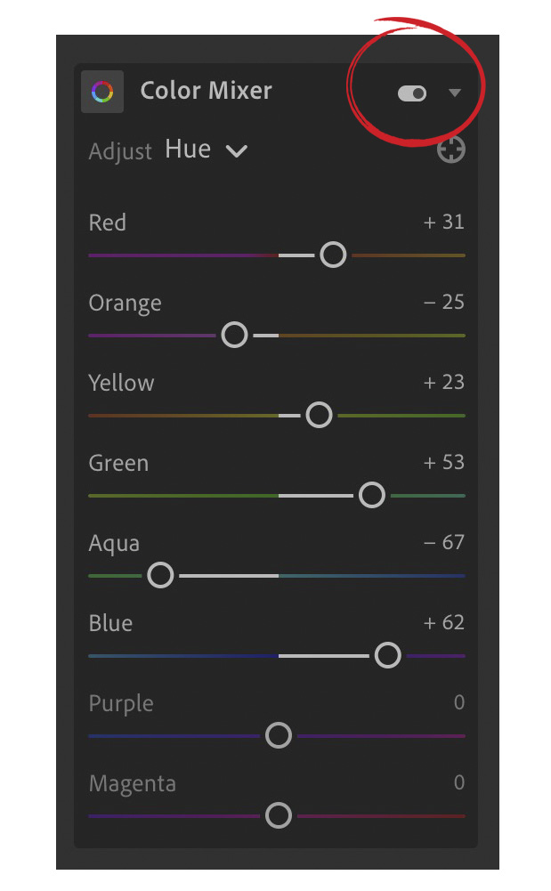Screen dimensions: 551x891
Task: Click the Orange hue slider handle
Action: [234, 336]
